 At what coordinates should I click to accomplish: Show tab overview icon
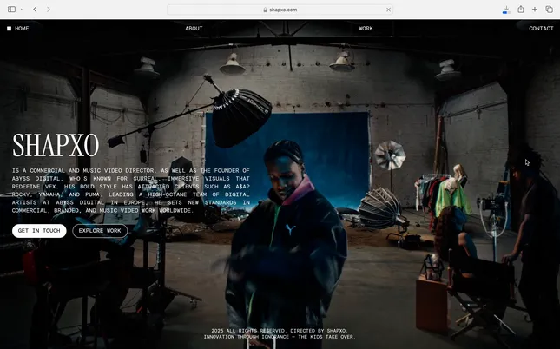point(549,10)
